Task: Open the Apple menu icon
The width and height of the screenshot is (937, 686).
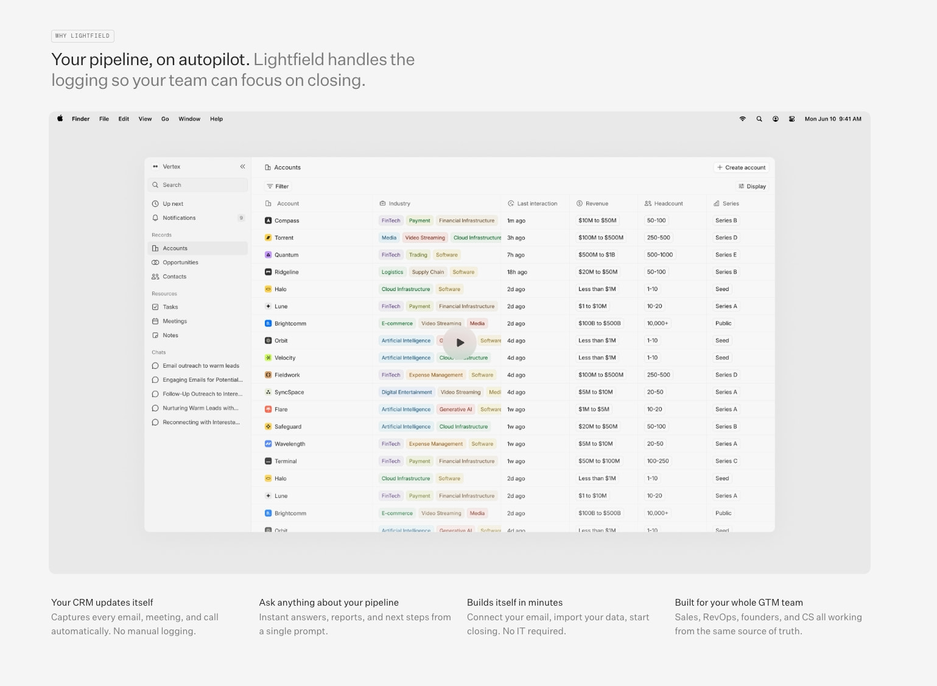Action: (x=60, y=119)
